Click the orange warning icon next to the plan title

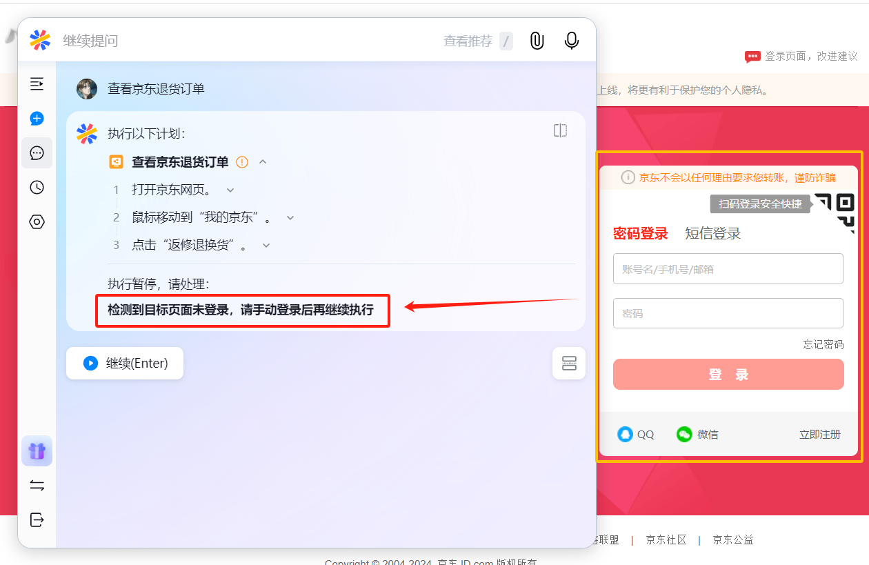pos(242,162)
